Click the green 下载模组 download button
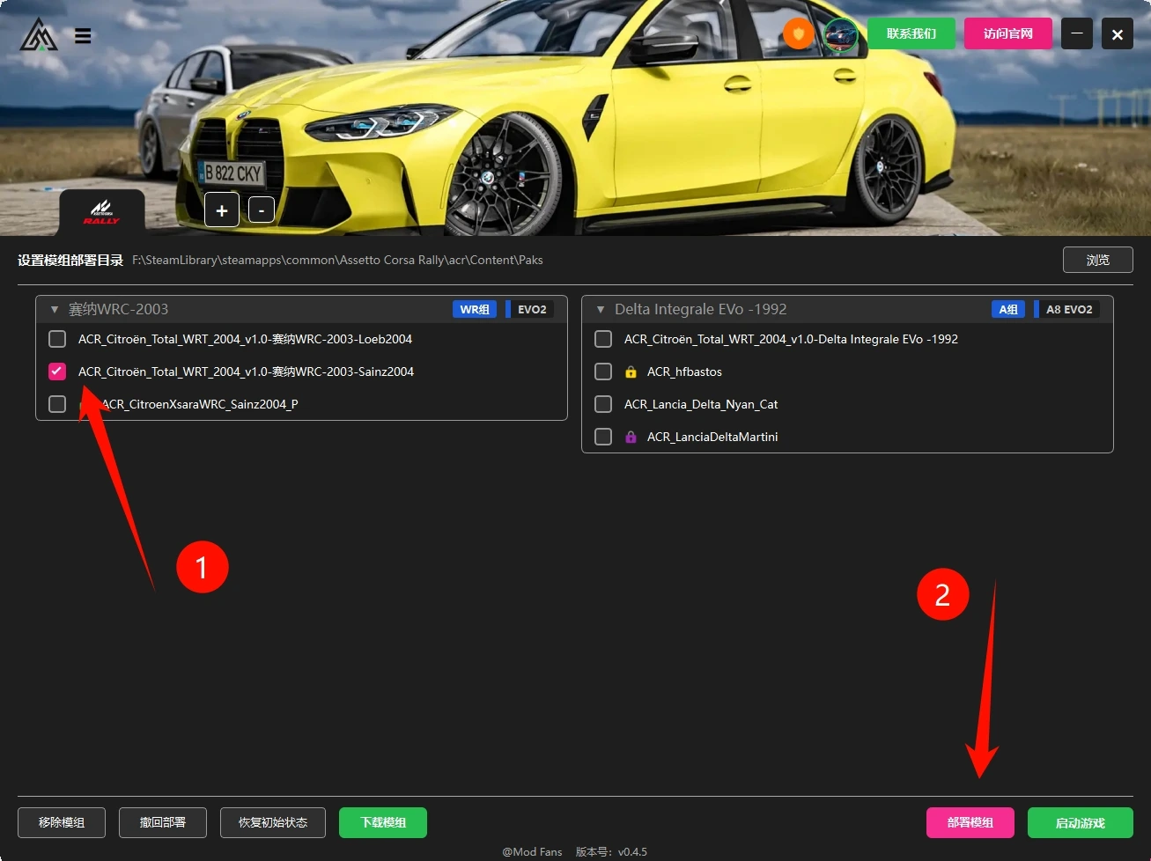Image resolution: width=1151 pixels, height=861 pixels. pyautogui.click(x=383, y=822)
